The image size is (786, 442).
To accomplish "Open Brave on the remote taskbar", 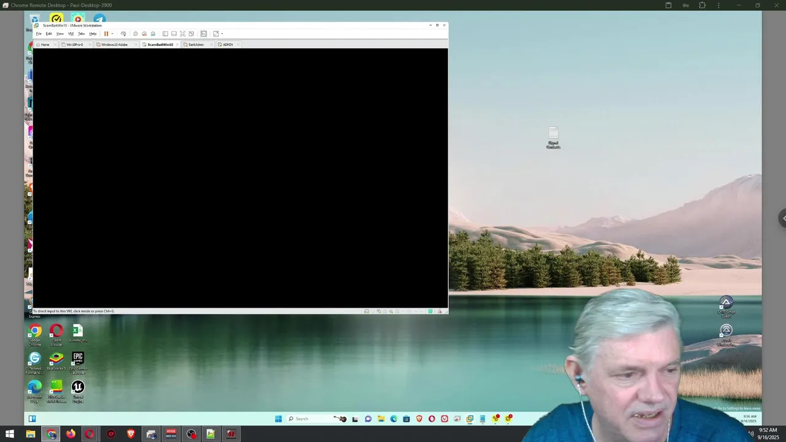I will (x=419, y=419).
